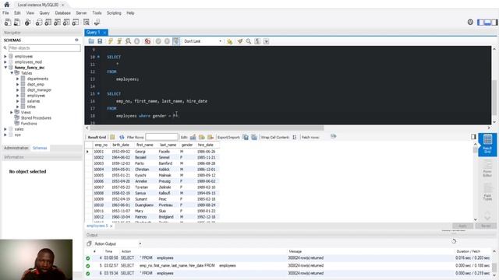Run EXPLAIN on current statement icon

tap(128, 41)
